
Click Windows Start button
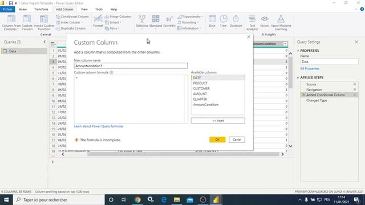coord(6,200)
